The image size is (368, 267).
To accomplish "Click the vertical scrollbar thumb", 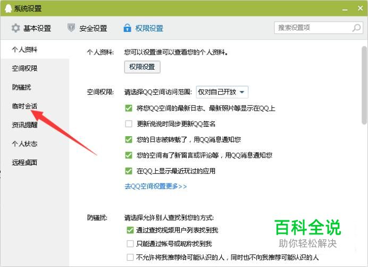I will tap(364, 85).
